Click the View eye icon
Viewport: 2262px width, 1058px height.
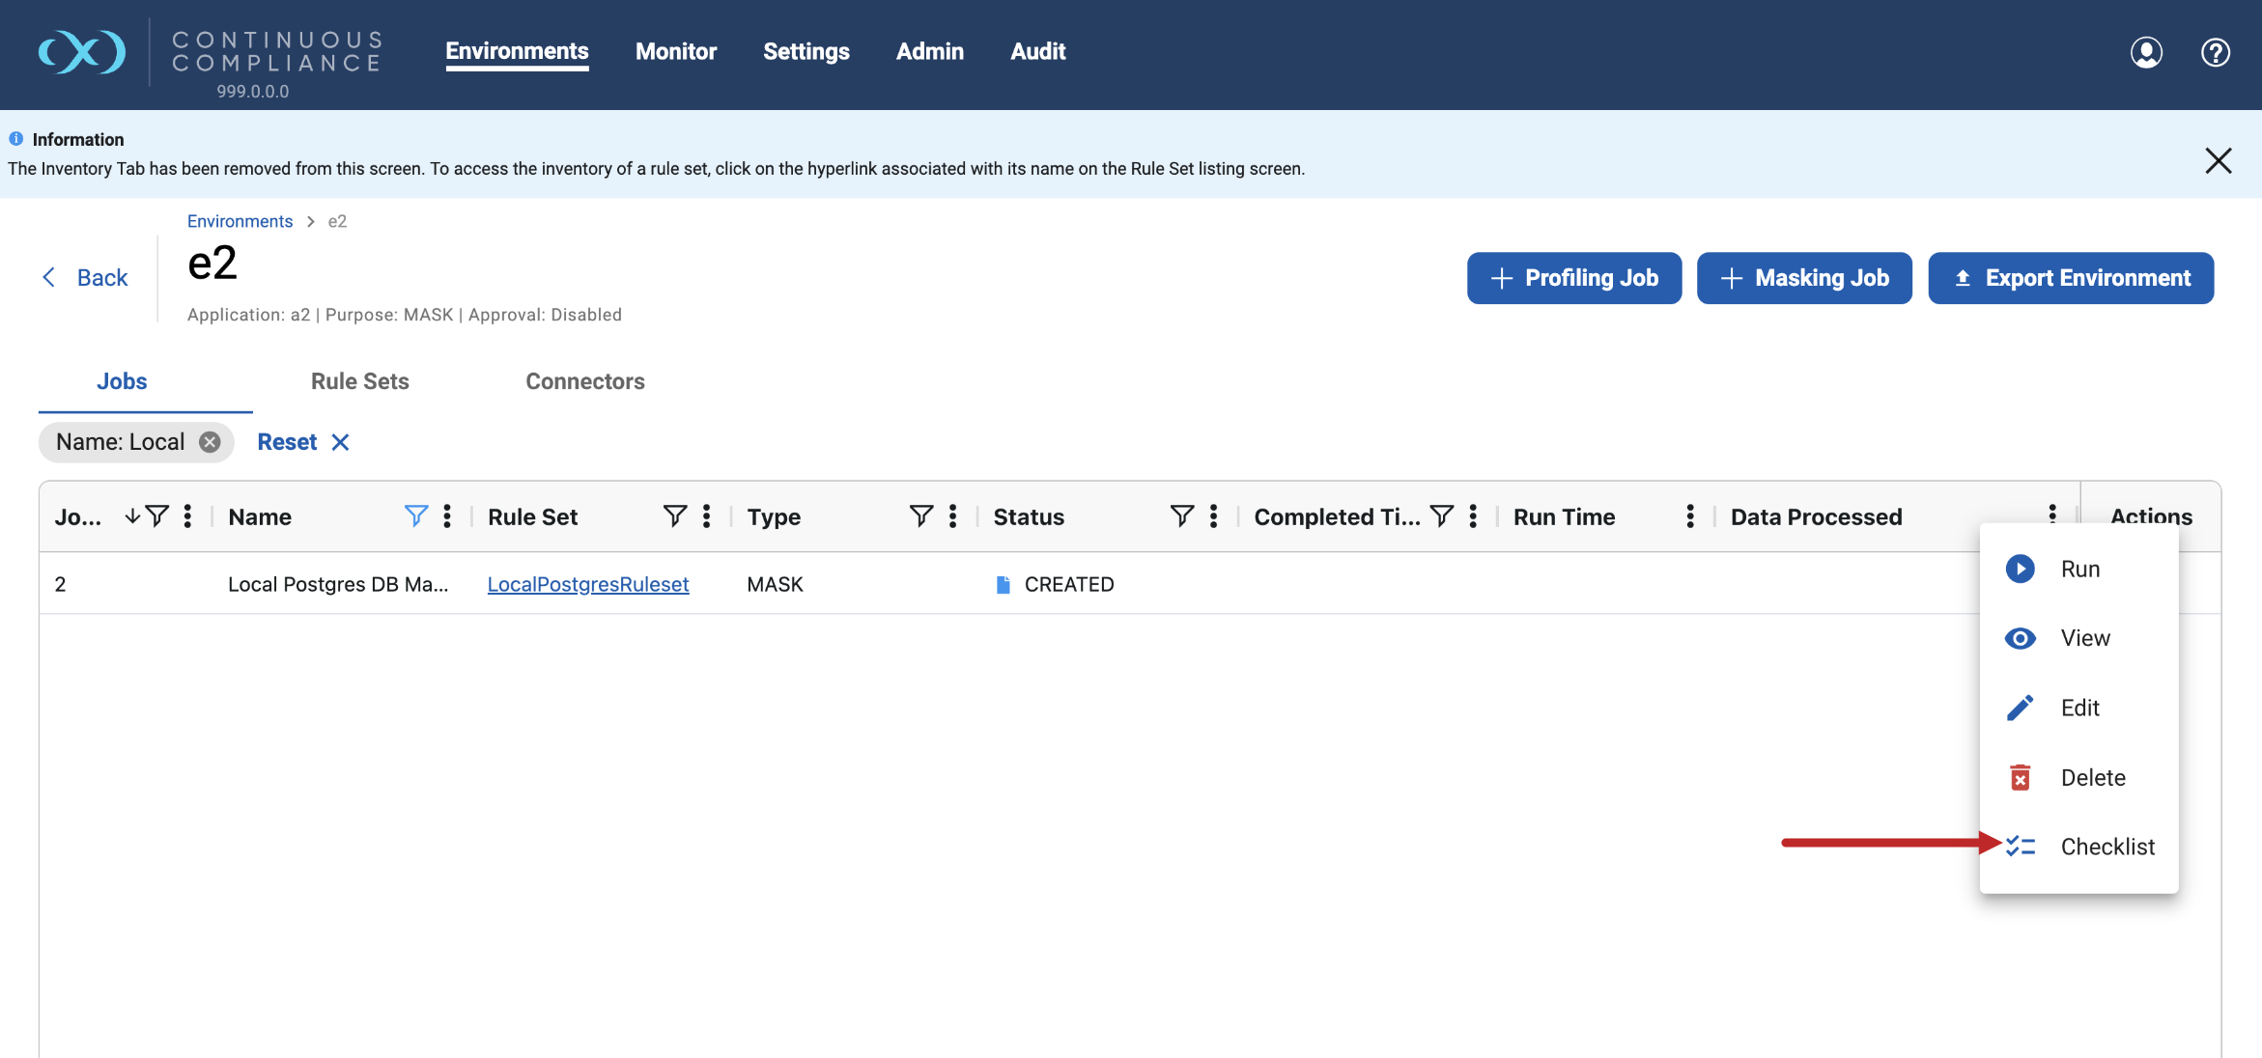(x=2020, y=638)
